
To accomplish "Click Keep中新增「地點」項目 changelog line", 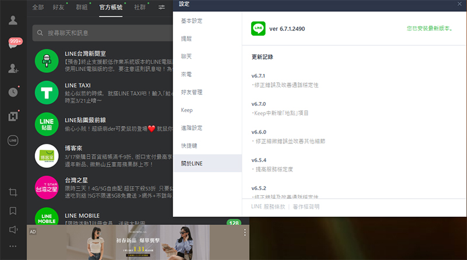I will point(280,113).
